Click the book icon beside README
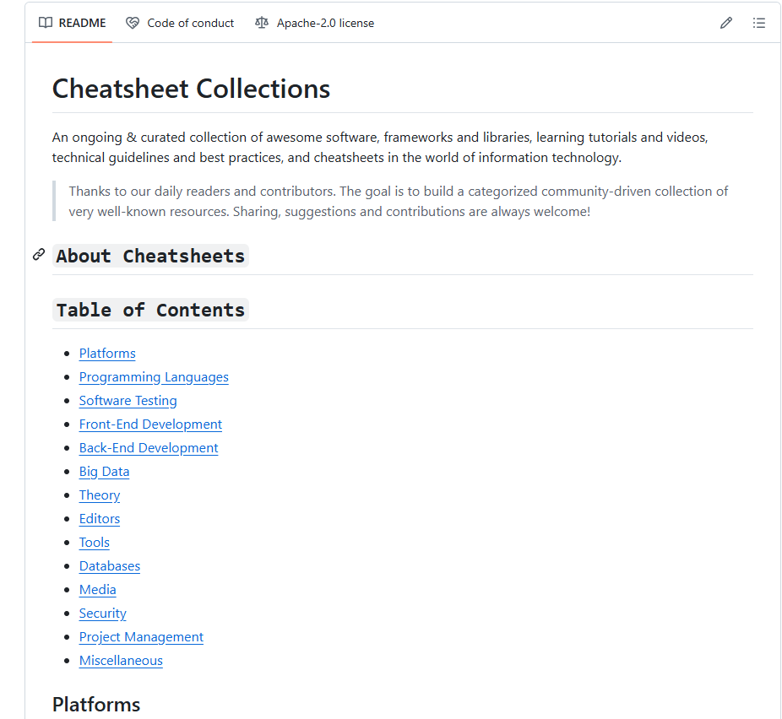 click(x=46, y=23)
